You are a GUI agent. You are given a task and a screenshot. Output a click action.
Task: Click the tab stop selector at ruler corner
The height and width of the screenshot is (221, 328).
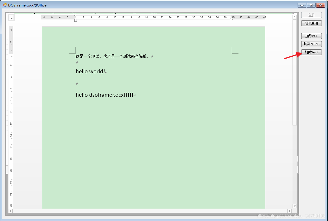[12, 18]
